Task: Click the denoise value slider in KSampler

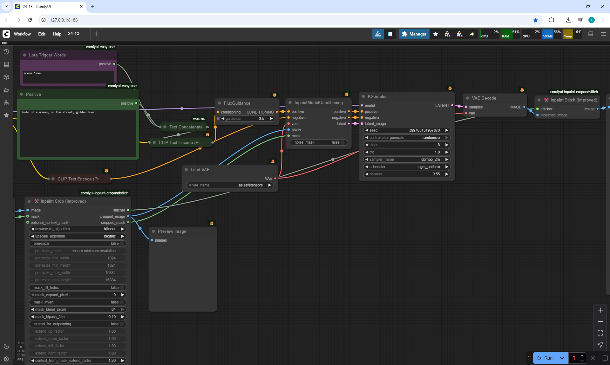Action: click(x=407, y=174)
